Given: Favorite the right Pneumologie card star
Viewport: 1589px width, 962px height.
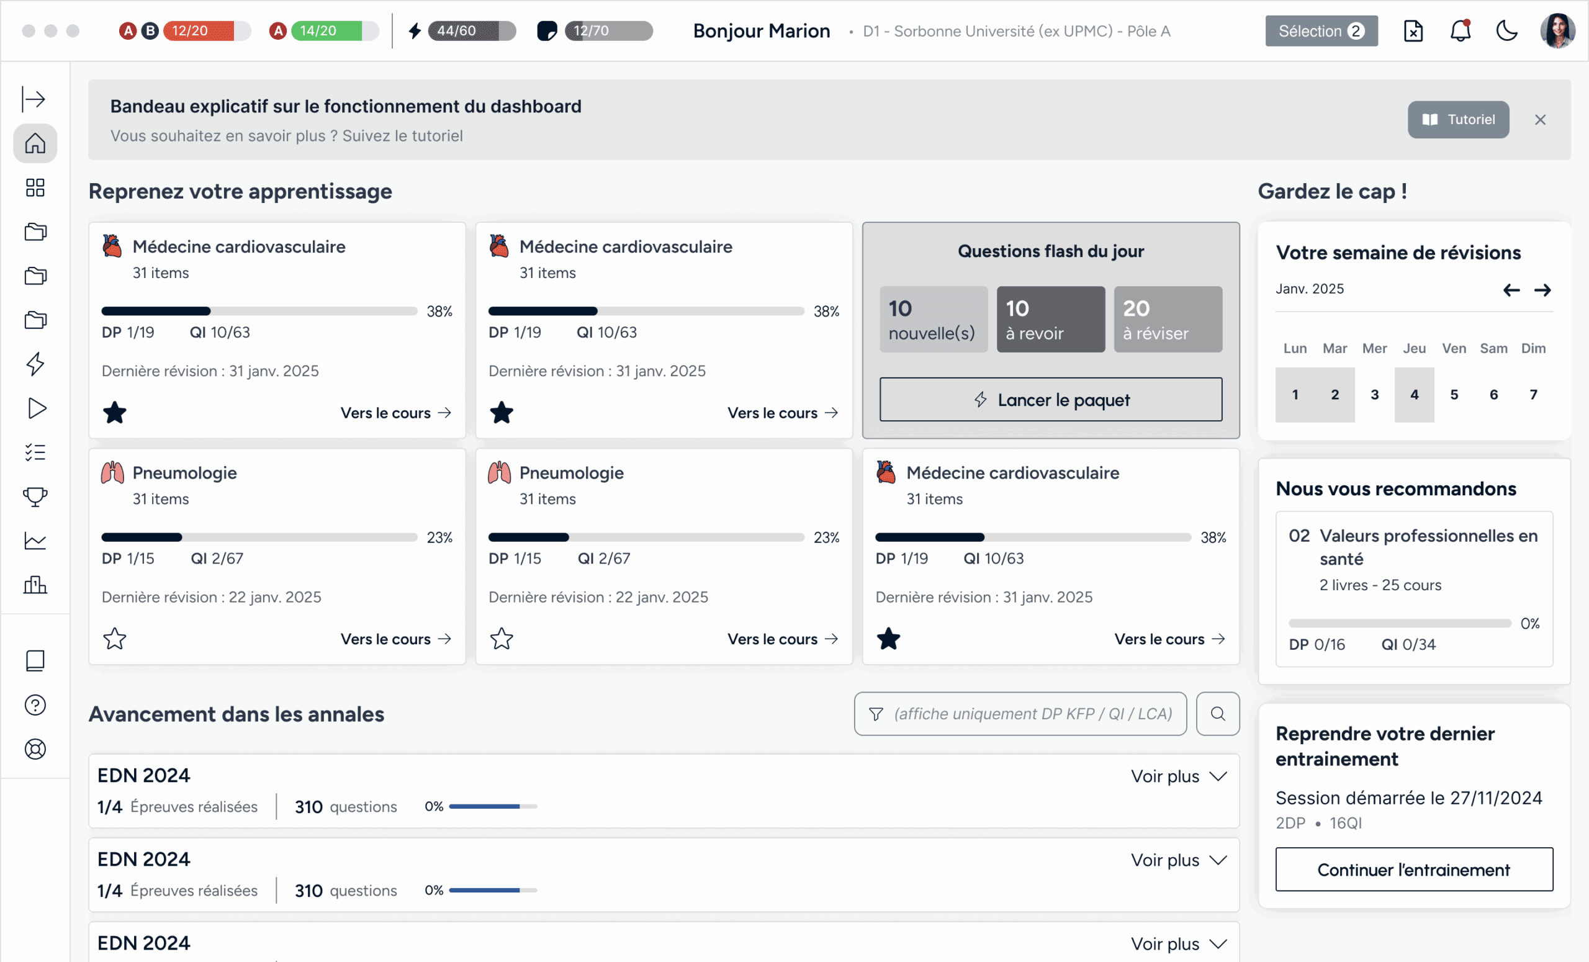Looking at the screenshot, I should [502, 639].
